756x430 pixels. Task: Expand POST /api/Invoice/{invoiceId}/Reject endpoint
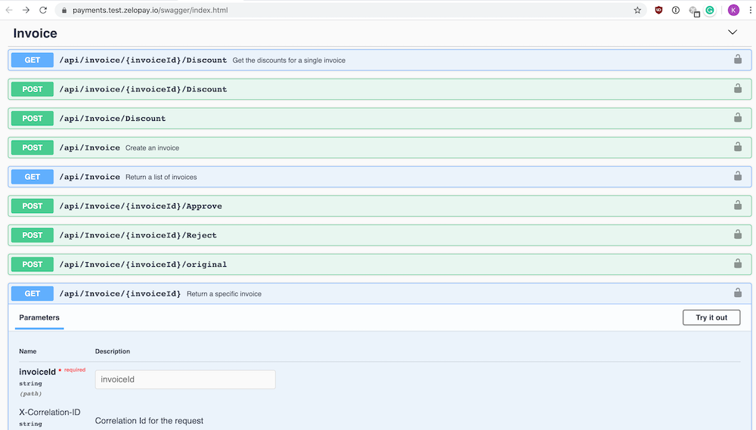[138, 235]
